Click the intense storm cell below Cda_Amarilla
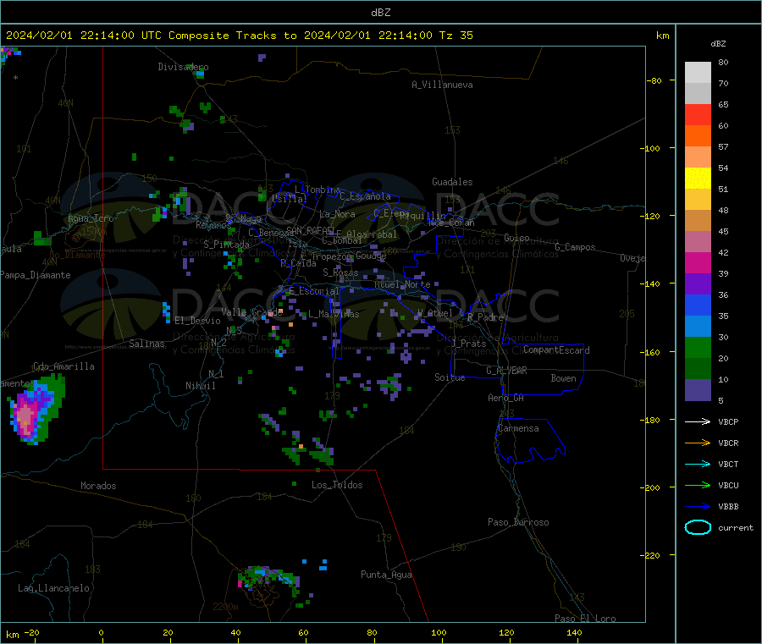This screenshot has height=644, width=762. pos(36,410)
